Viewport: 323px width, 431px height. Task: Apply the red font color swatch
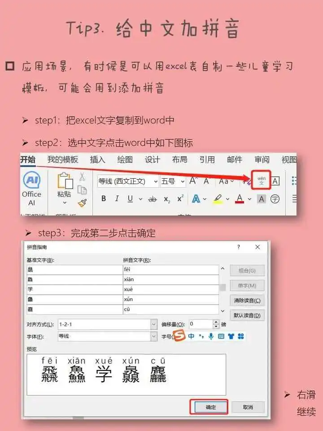point(240,198)
